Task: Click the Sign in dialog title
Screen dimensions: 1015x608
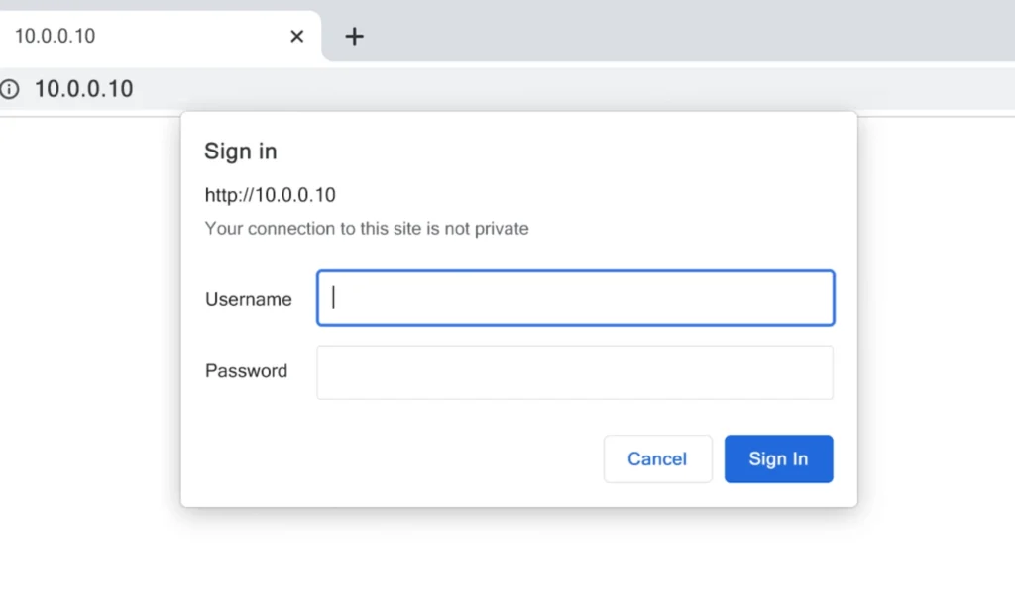Action: (240, 151)
